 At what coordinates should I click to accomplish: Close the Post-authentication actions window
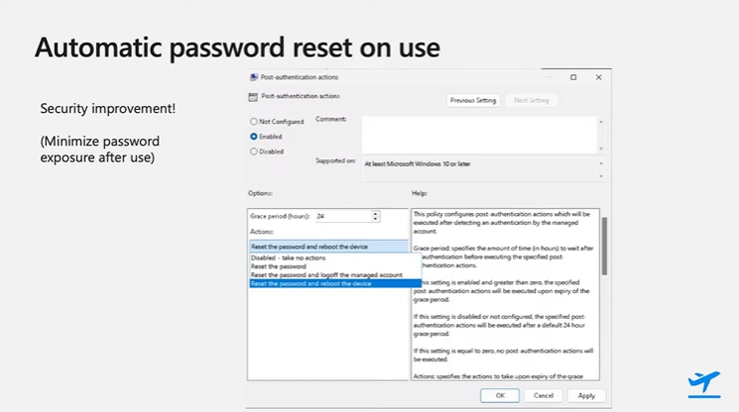click(598, 77)
